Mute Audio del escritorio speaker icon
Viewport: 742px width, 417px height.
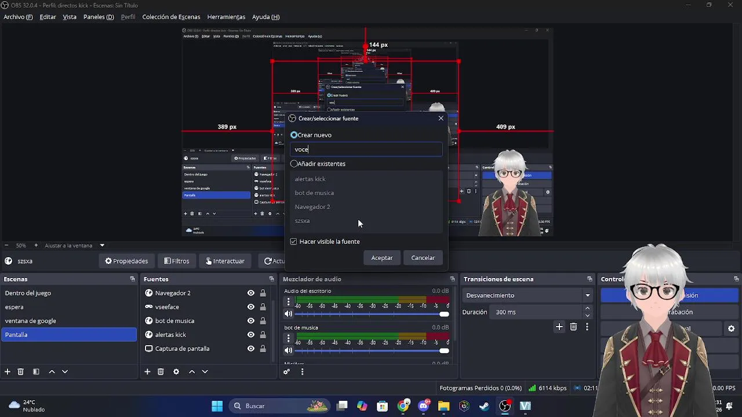(x=288, y=314)
